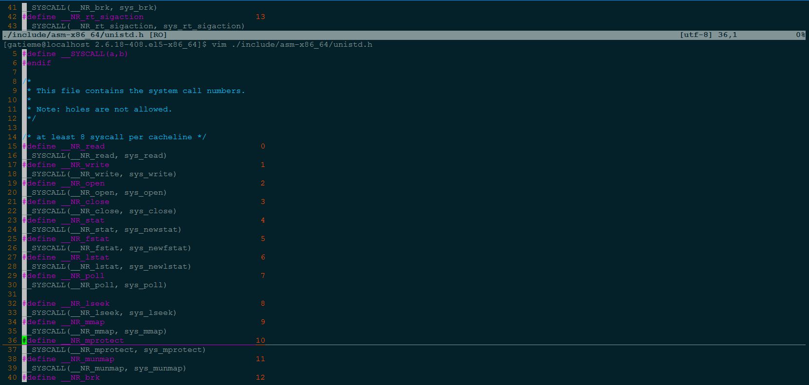The width and height of the screenshot is (809, 385).
Task: Select the value 4 for __NR_stat
Action: 263,220
